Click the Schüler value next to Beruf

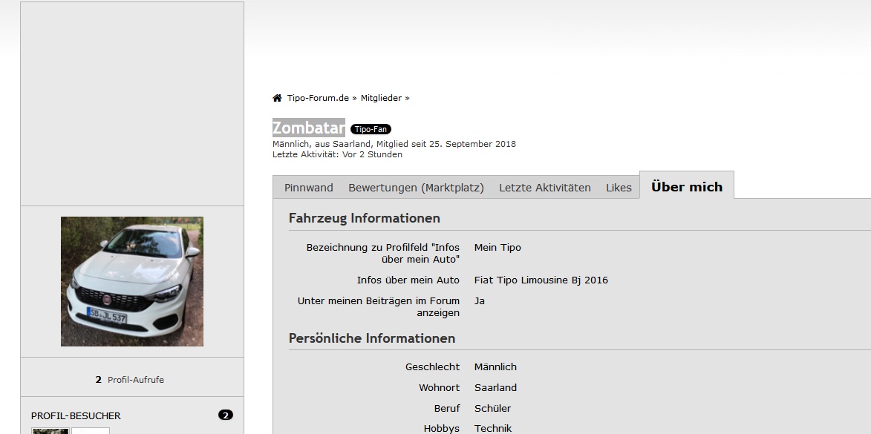click(x=492, y=409)
